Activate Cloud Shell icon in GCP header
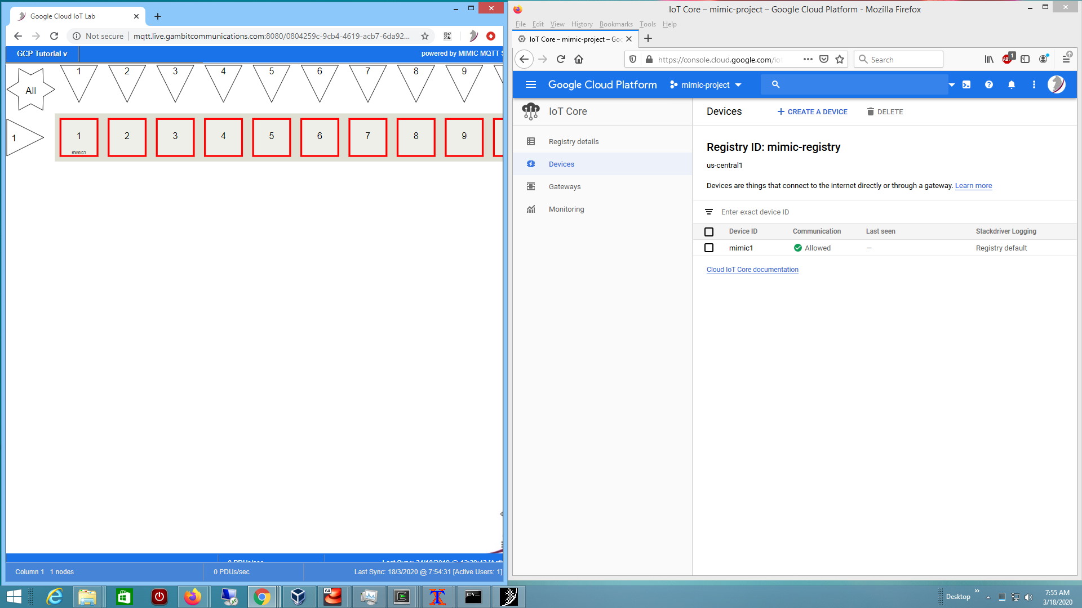This screenshot has width=1082, height=608. (966, 84)
